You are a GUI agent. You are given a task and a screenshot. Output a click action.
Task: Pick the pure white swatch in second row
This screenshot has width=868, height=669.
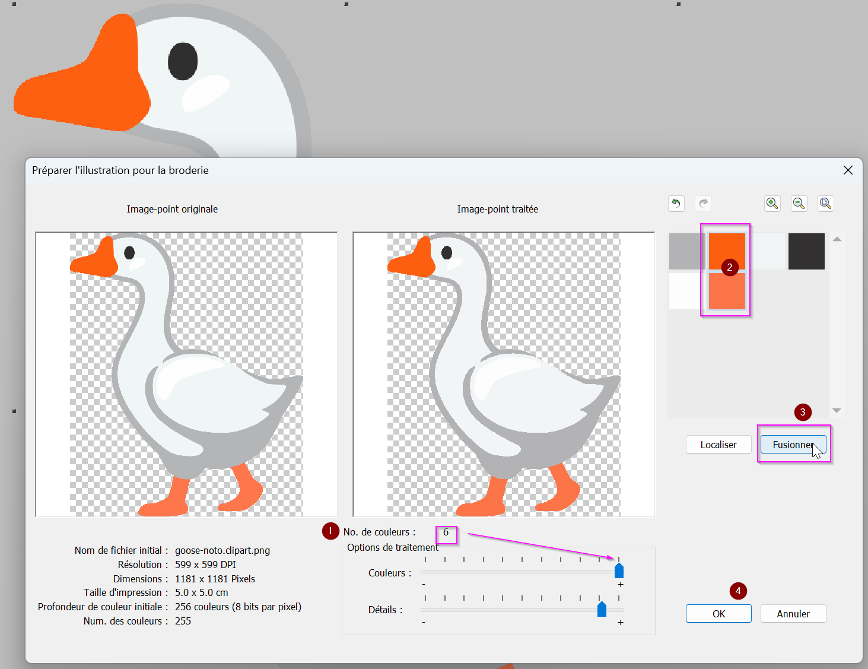685,291
